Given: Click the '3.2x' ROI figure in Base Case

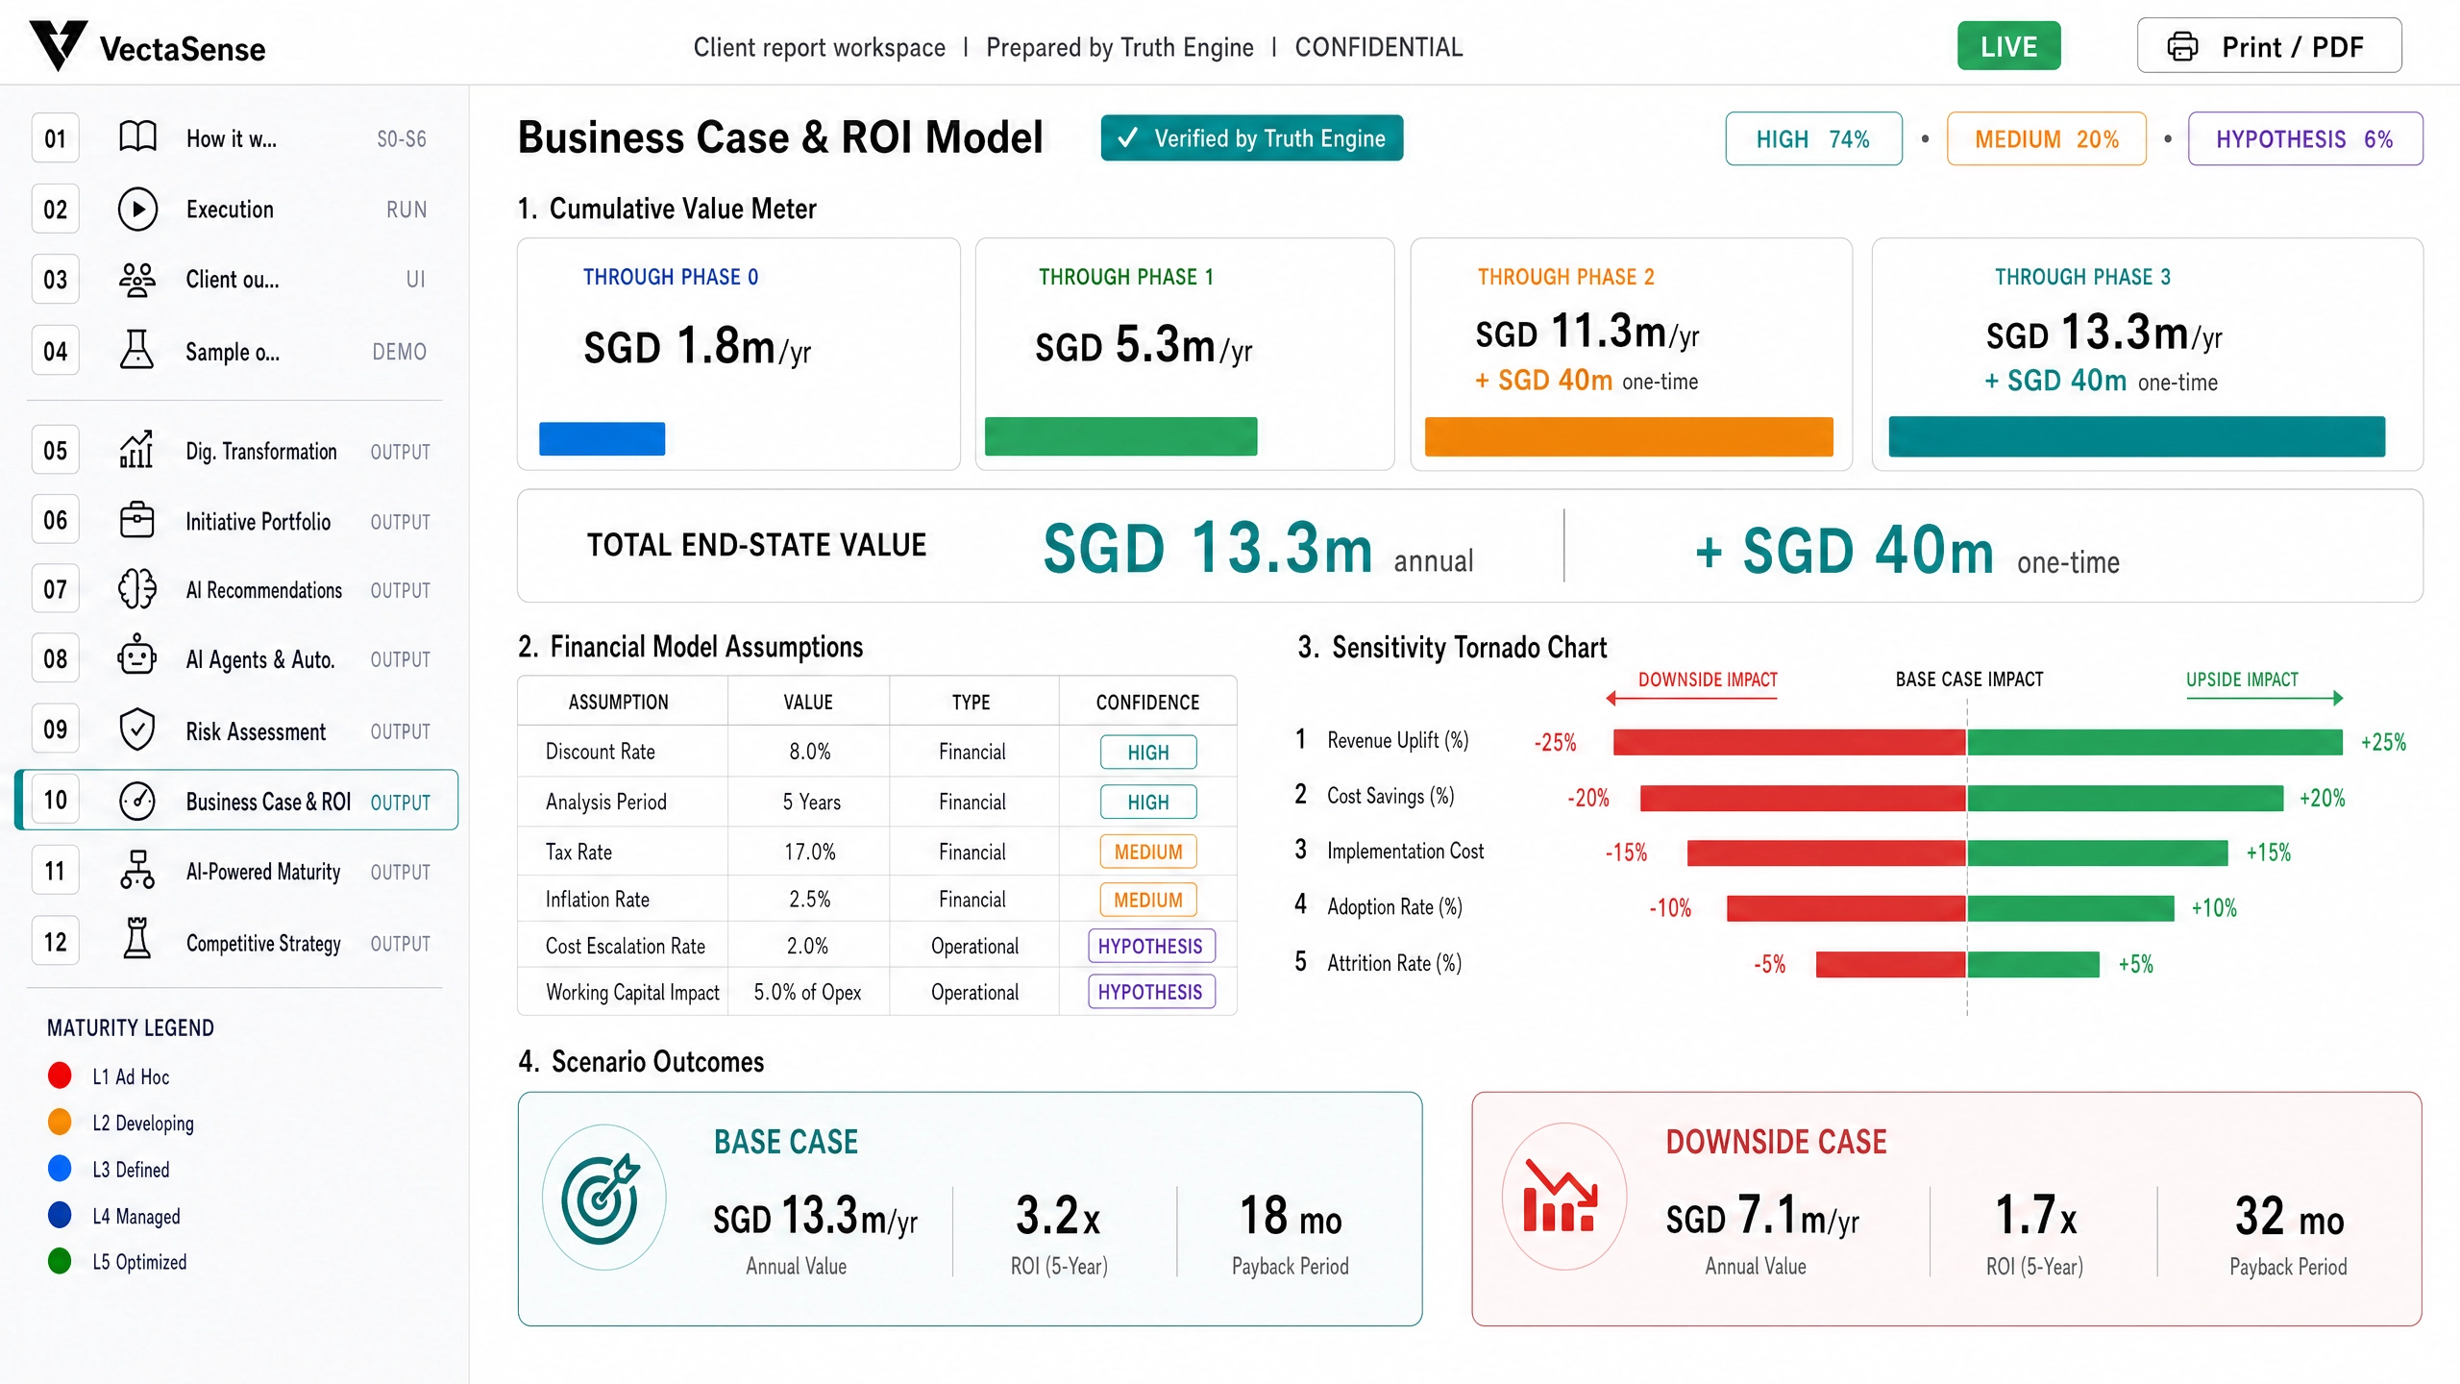Looking at the screenshot, I should 1057,1216.
